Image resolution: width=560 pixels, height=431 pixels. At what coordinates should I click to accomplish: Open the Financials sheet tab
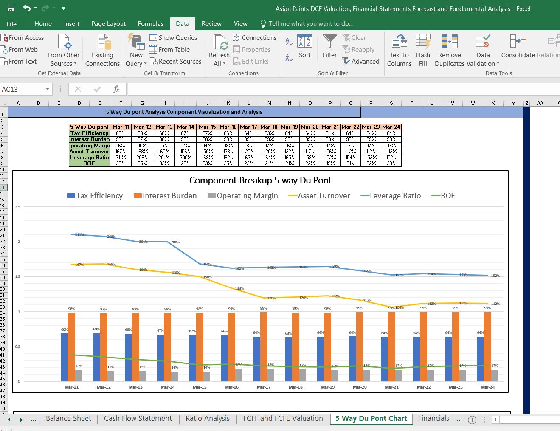(433, 419)
